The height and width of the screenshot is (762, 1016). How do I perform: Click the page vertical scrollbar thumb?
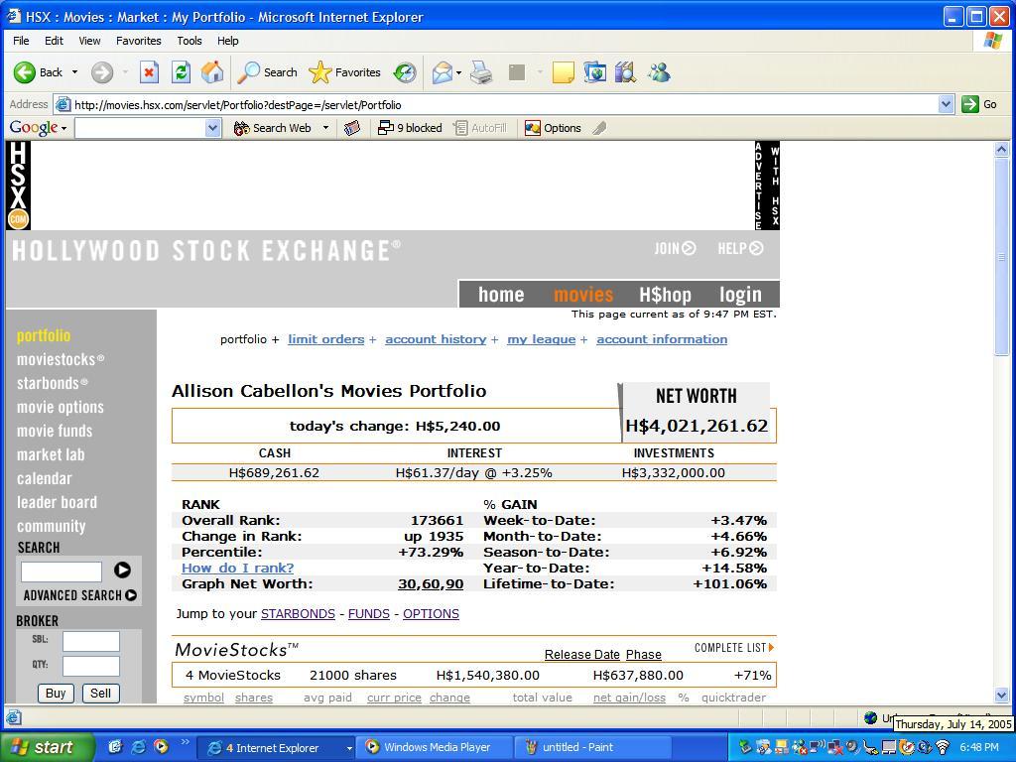1001,257
